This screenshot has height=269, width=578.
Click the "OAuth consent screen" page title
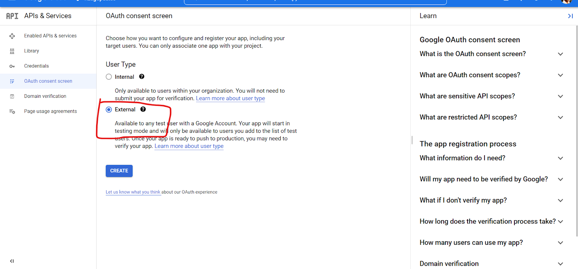(139, 16)
